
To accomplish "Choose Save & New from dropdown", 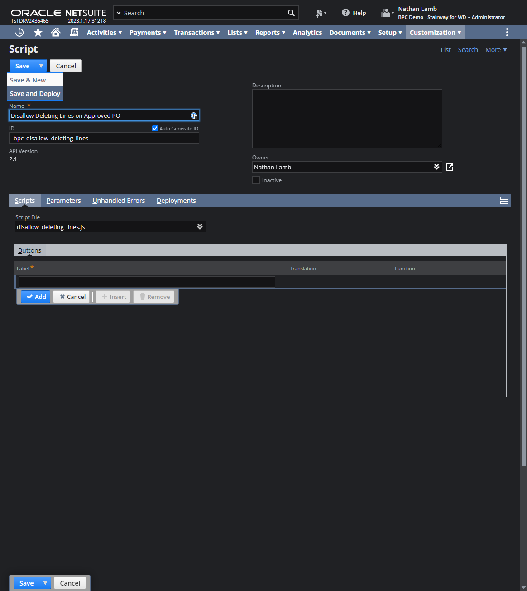I will click(35, 80).
